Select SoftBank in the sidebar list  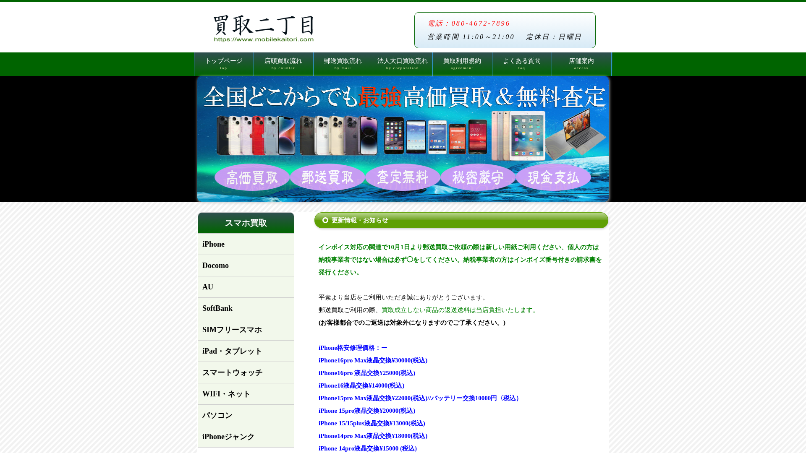pyautogui.click(x=246, y=308)
